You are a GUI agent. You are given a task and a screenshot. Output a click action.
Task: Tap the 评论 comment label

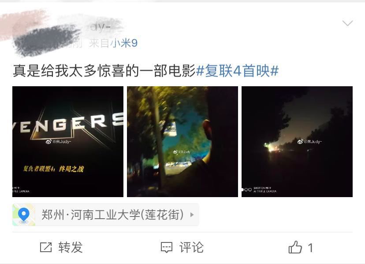click(191, 247)
